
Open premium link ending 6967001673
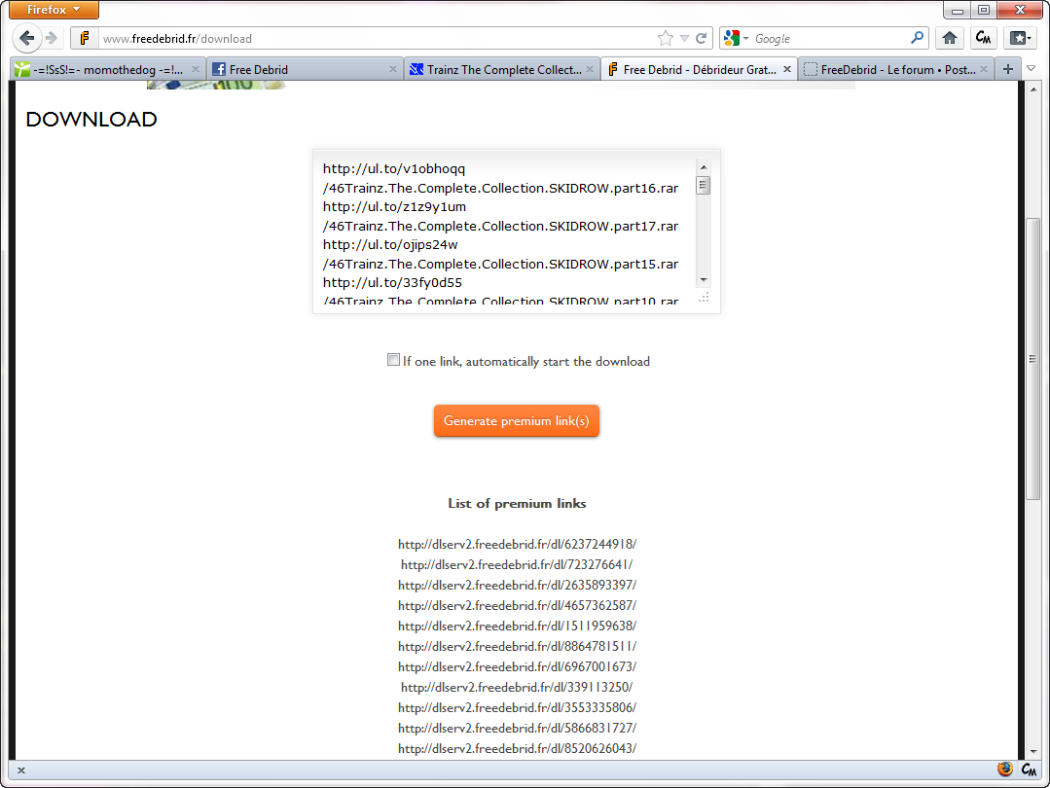click(x=517, y=666)
